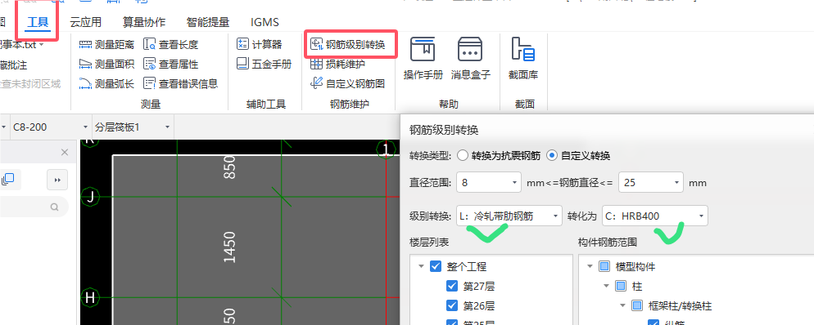Open minimum diameter dropdown showing 8

tap(489, 183)
